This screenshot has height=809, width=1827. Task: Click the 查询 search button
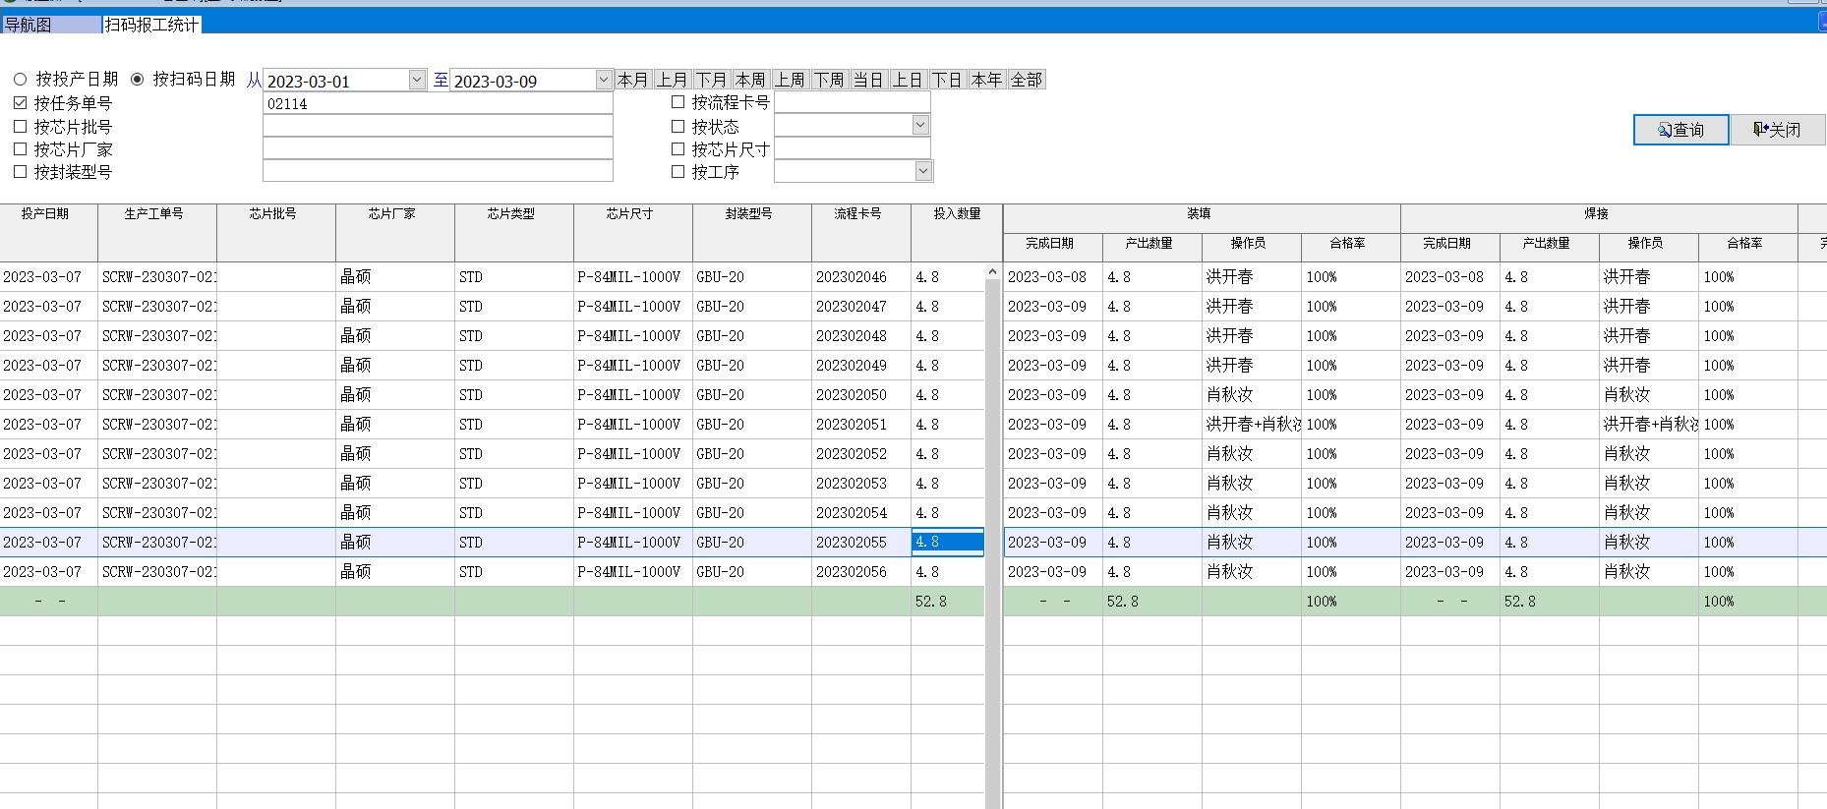click(1680, 130)
